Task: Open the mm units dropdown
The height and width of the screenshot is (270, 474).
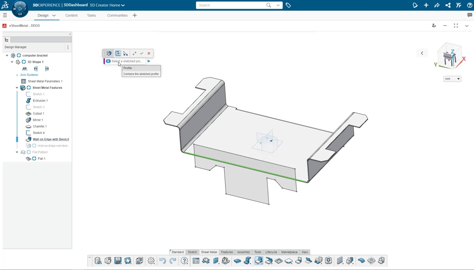Action: [x=452, y=79]
